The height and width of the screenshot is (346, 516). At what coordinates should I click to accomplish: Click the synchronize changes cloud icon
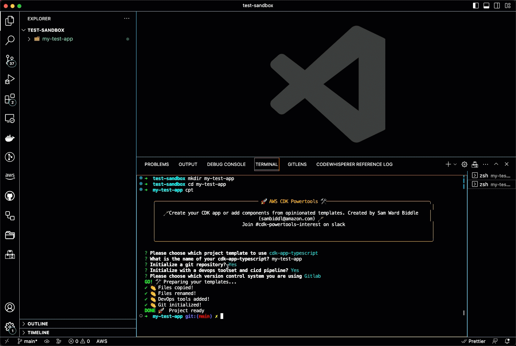coord(47,341)
